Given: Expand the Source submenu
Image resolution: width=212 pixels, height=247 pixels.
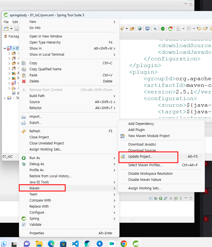Looking at the screenshot, I should pyautogui.click(x=114, y=102).
